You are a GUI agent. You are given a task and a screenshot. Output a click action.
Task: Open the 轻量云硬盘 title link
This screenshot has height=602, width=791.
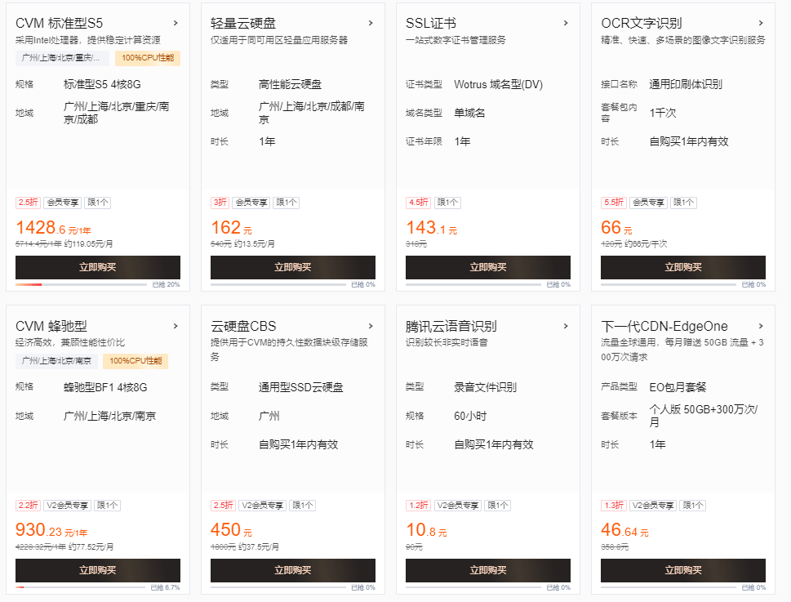243,23
